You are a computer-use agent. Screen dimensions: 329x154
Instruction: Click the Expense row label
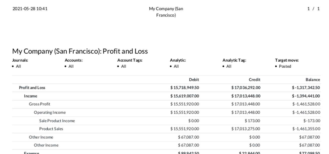32,152
